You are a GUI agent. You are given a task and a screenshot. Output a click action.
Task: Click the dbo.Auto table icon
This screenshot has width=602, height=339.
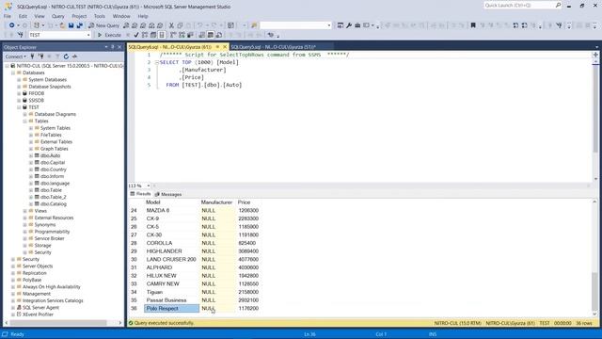(x=37, y=155)
